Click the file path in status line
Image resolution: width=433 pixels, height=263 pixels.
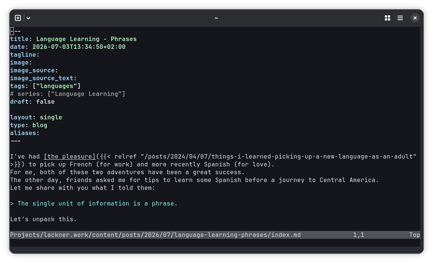click(156, 235)
